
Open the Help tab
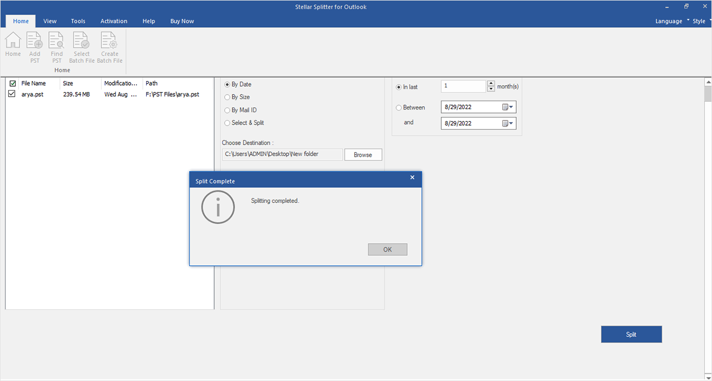tap(149, 21)
